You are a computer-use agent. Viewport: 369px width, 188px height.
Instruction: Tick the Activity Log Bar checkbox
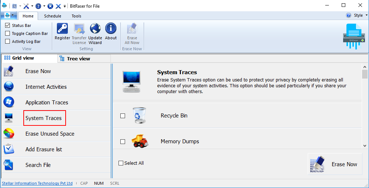tap(8, 41)
